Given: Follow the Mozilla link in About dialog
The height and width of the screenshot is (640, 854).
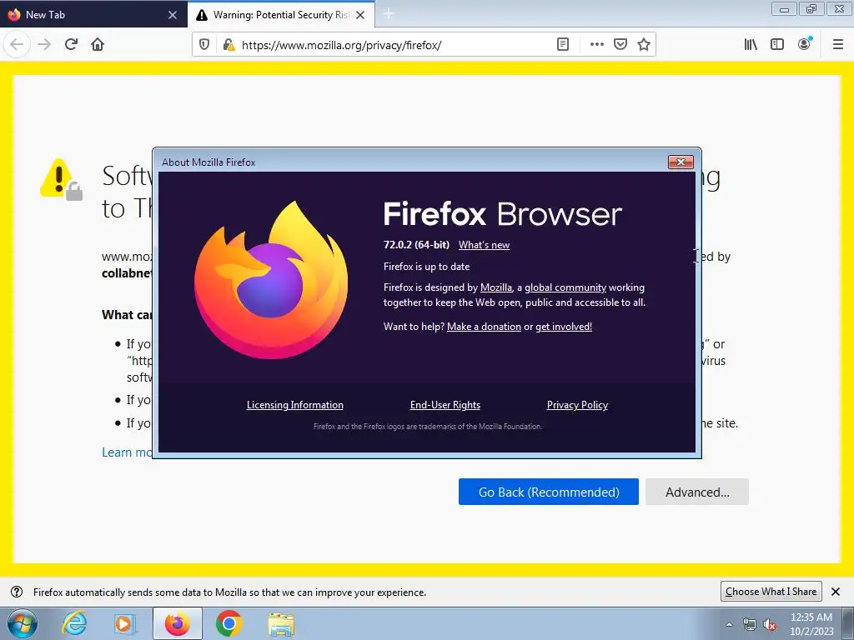Looking at the screenshot, I should click(496, 287).
